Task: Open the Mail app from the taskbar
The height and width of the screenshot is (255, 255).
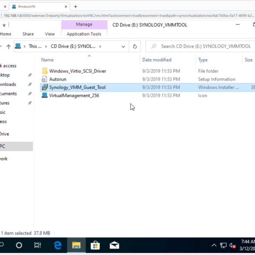Action: tap(114, 245)
